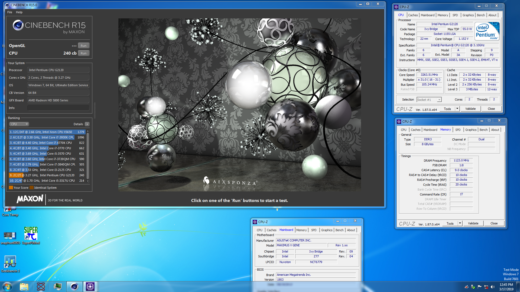Launch the Geekbench 3 desktop shortcut
This screenshot has height=292, width=520.
[x=10, y=264]
